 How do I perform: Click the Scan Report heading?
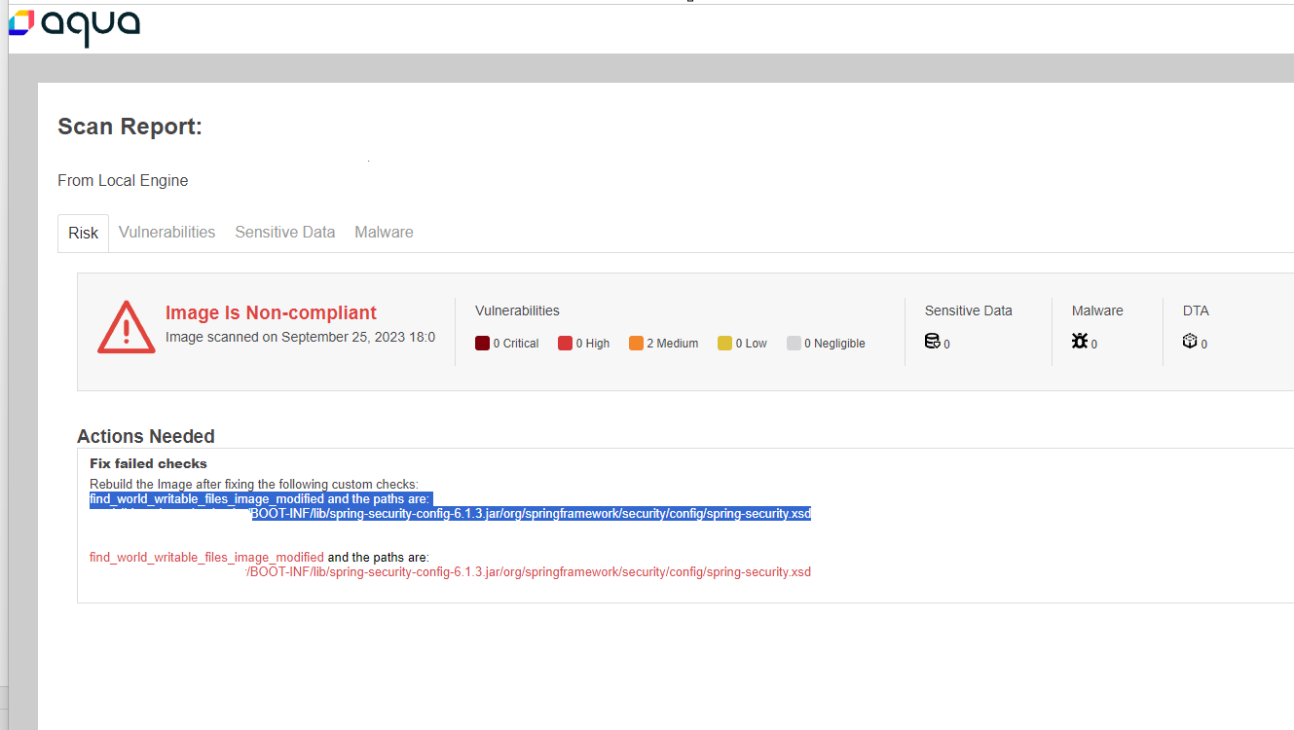pos(129,127)
